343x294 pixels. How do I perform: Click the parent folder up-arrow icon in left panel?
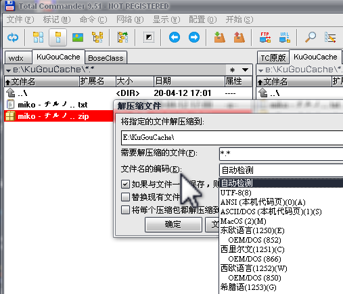(x=10, y=93)
